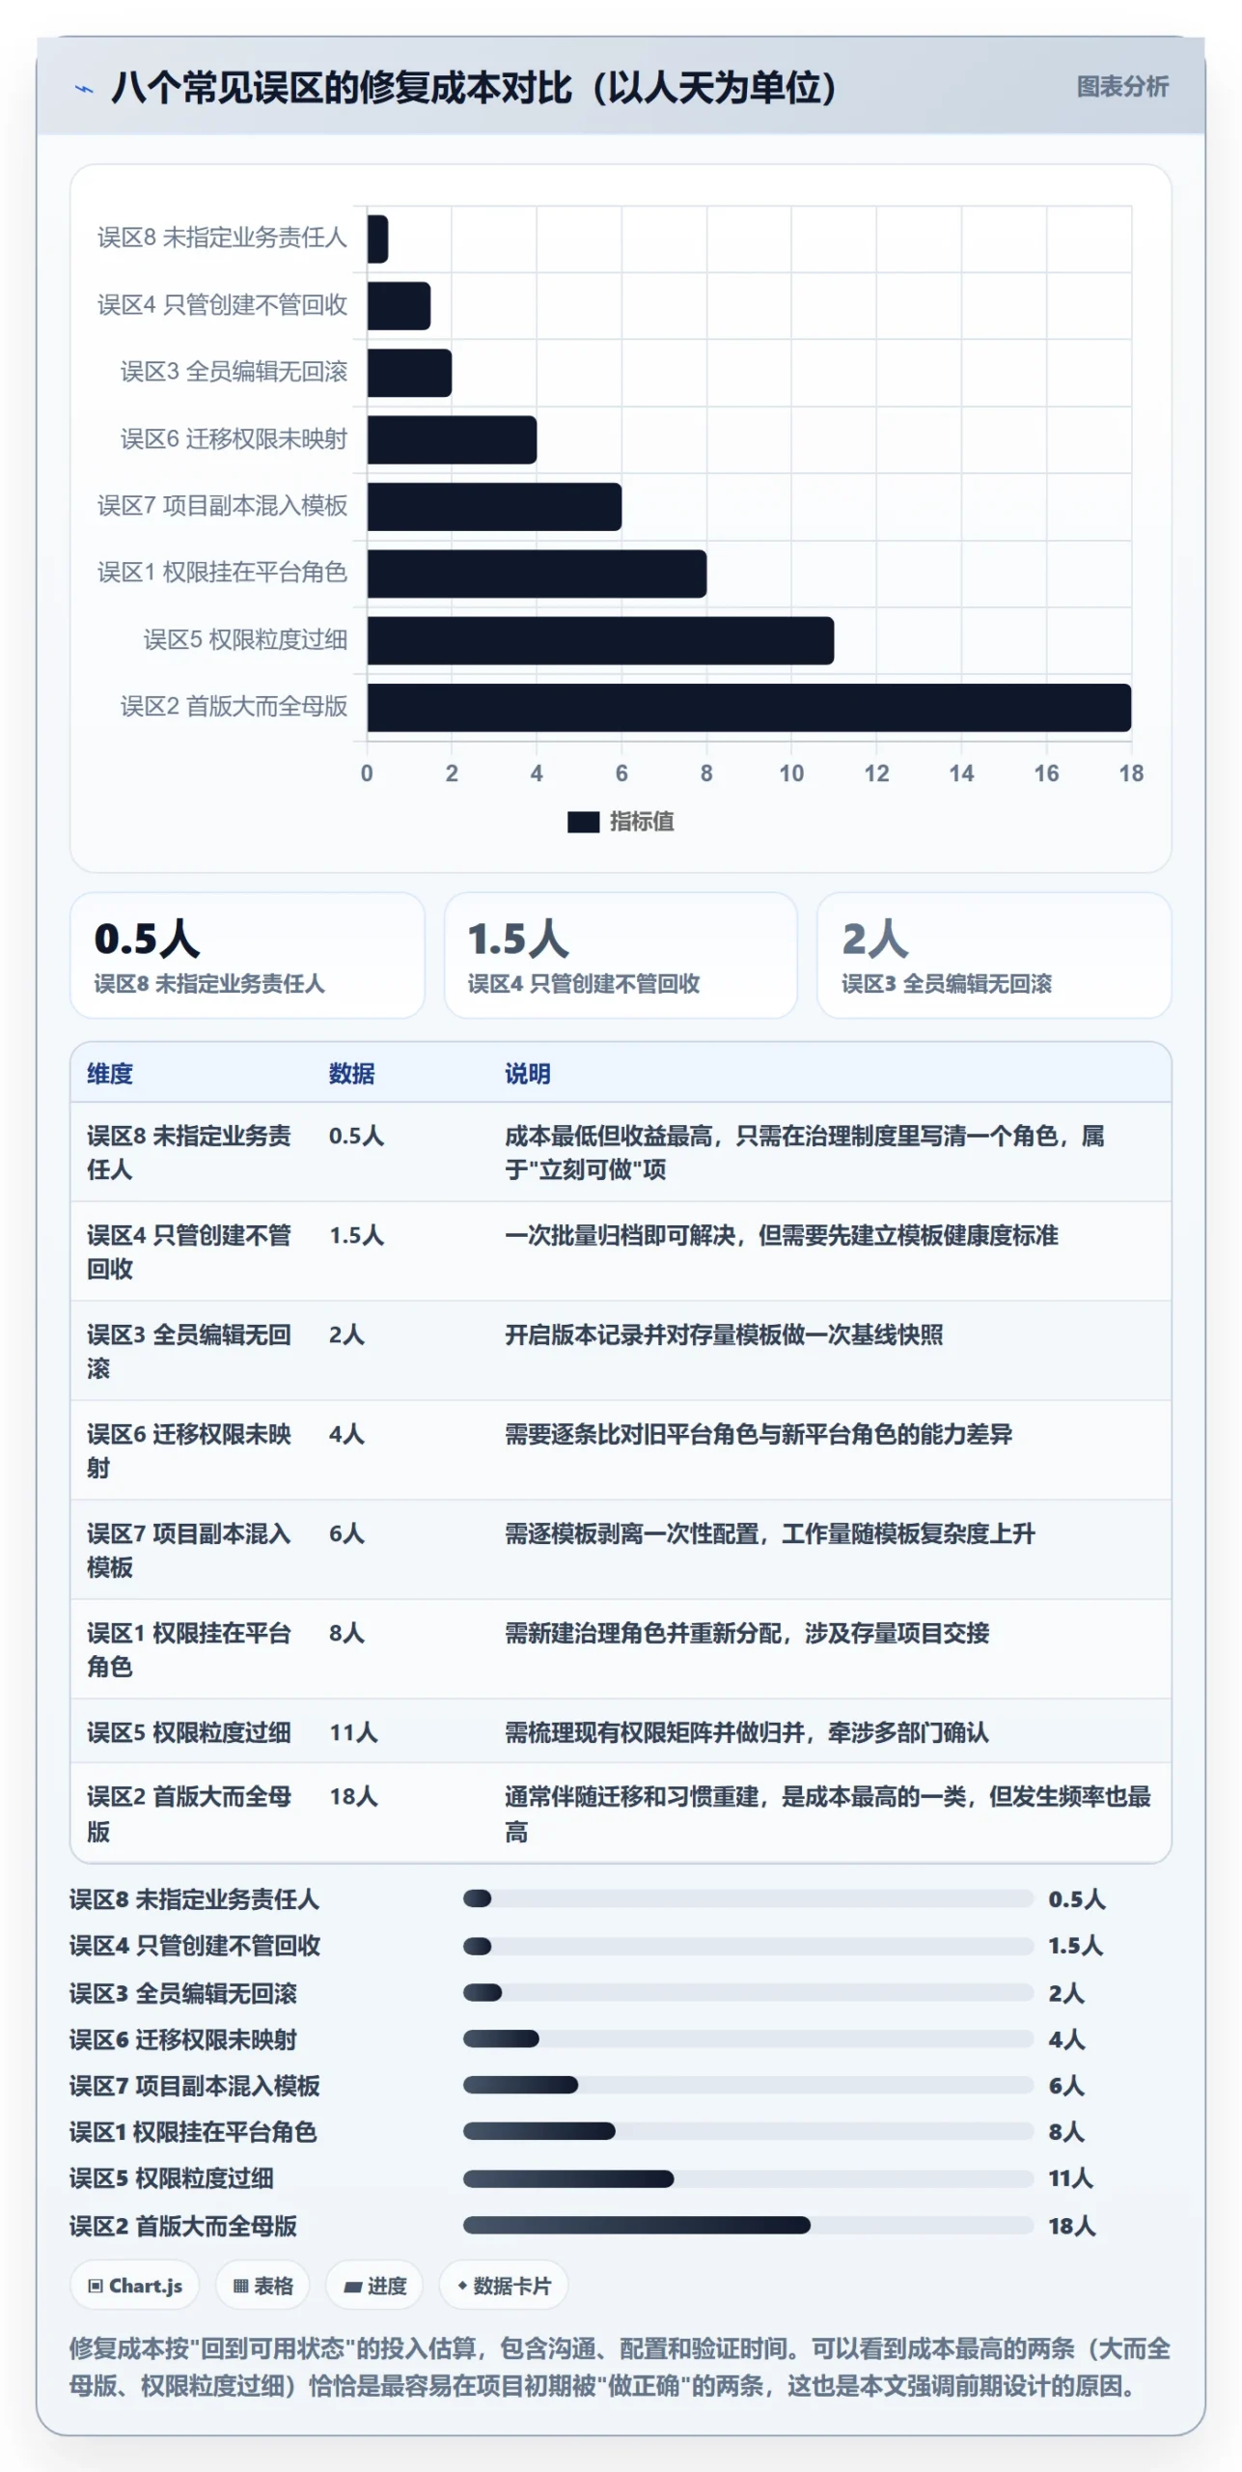Viewport: 1242px width, 2472px height.
Task: Click the 数据 column header
Action: pos(351,1074)
